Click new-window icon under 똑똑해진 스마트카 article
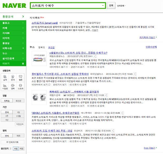The image size is (163, 154). [67, 106]
